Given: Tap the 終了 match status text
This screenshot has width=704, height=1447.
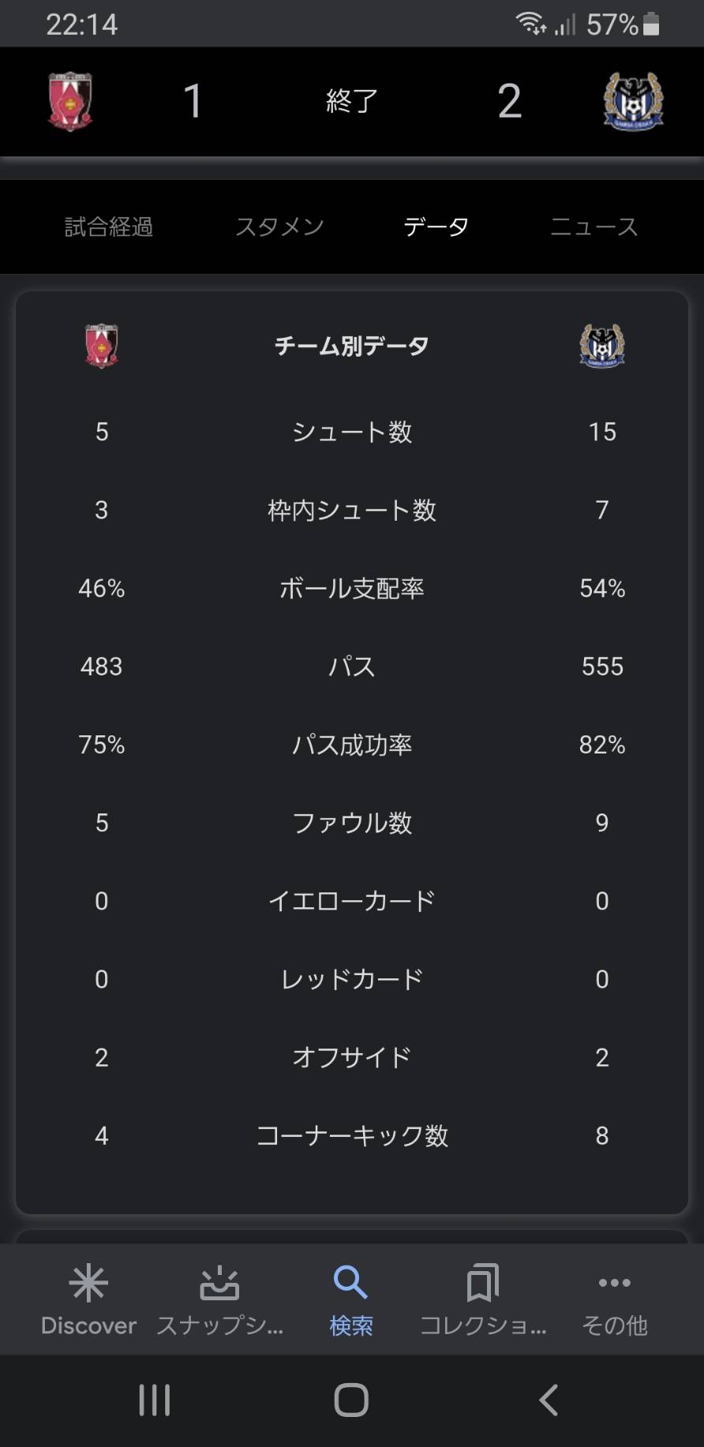Looking at the screenshot, I should coord(352,101).
